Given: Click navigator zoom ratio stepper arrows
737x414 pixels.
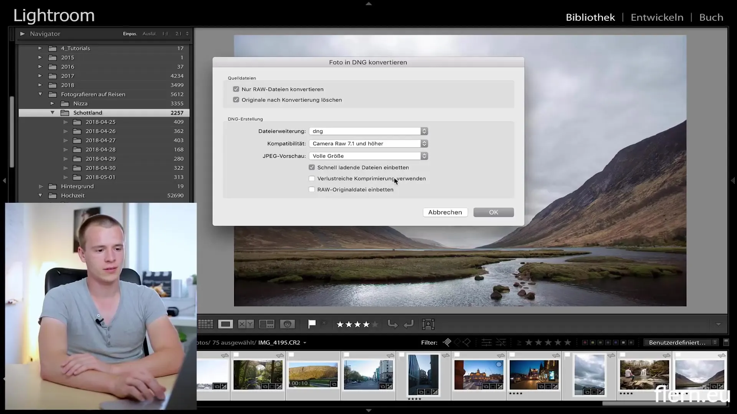Looking at the screenshot, I should point(187,34).
